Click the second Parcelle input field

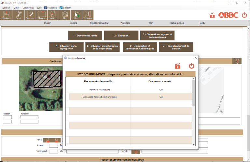point(29,122)
